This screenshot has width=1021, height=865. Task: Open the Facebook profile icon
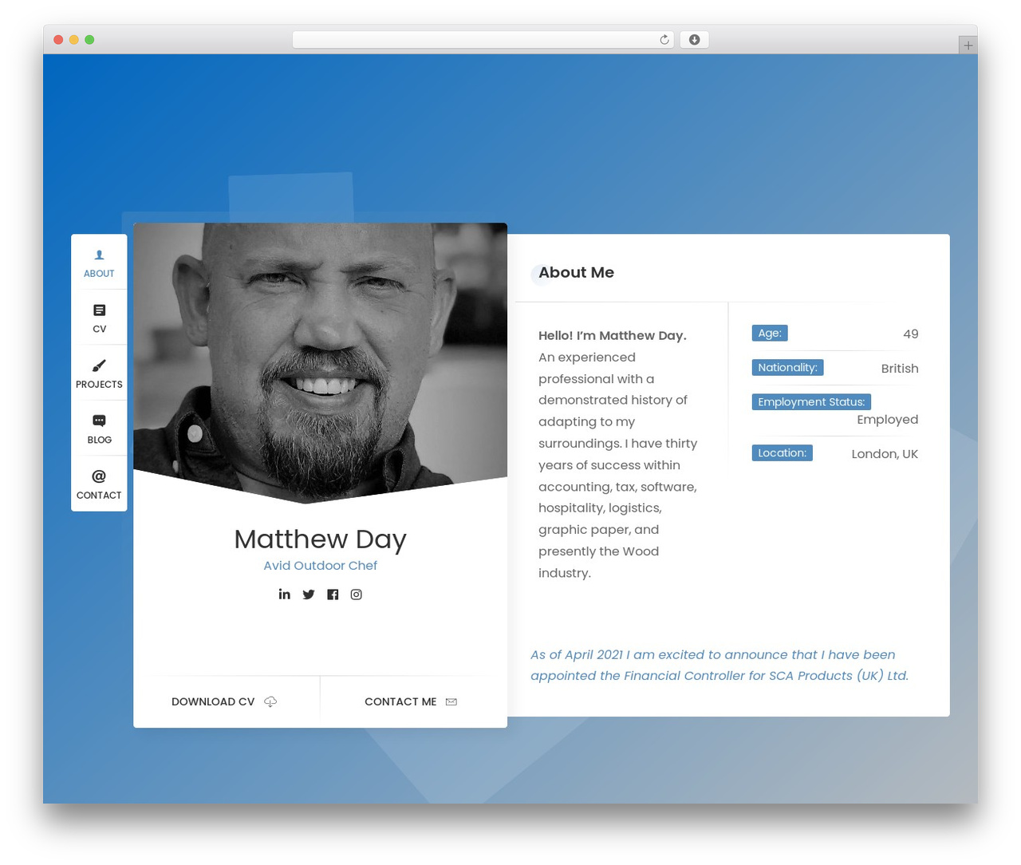click(x=333, y=594)
